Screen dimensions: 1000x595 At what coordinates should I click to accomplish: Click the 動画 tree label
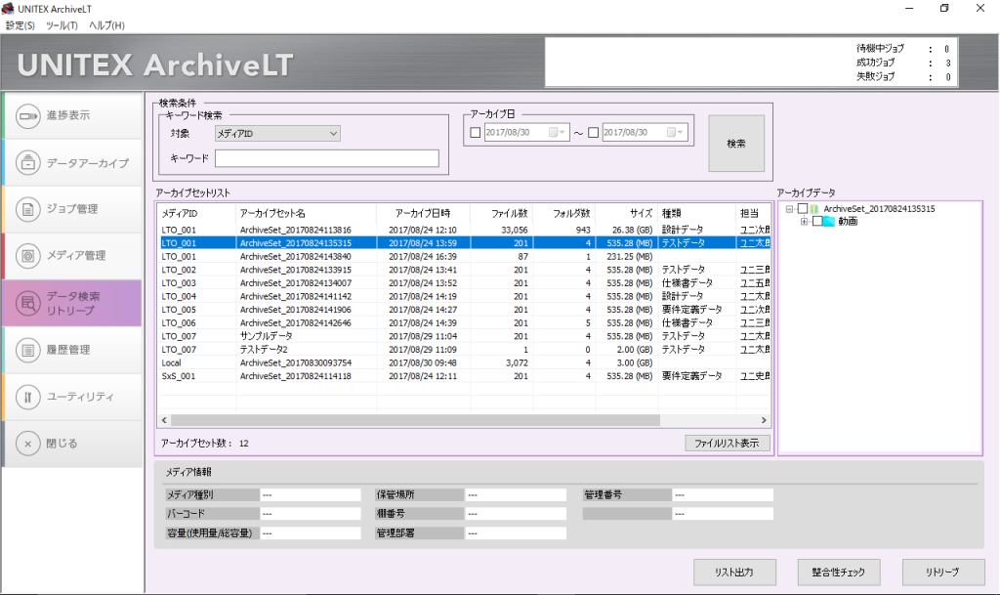coord(848,221)
